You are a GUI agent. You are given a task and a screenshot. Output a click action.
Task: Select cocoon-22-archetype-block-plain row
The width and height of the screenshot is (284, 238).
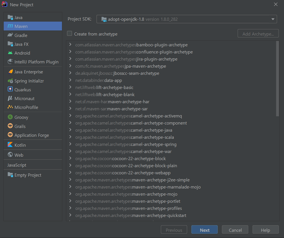[171, 165]
